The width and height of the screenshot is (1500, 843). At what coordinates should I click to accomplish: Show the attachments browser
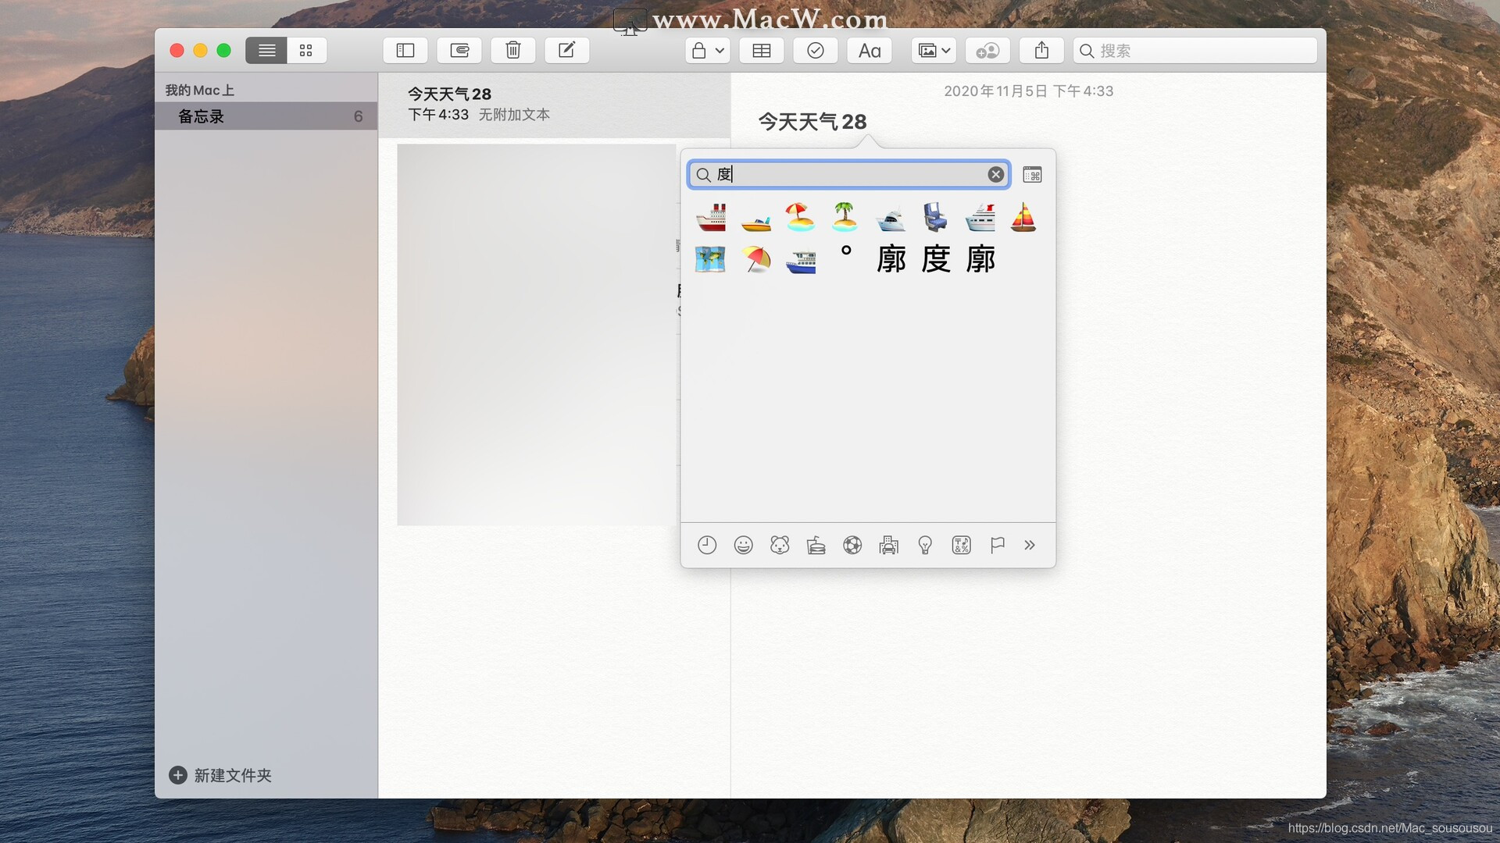[459, 51]
